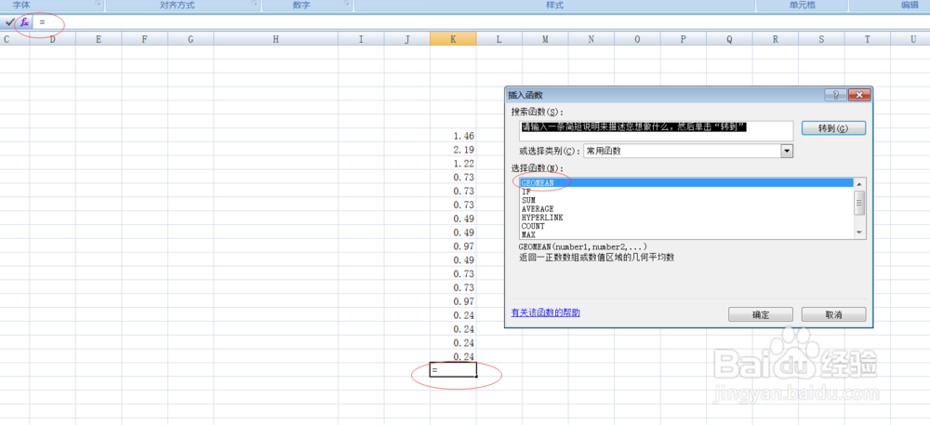Click the 搜索函数 description text box
This screenshot has height=425, width=930.
click(x=656, y=131)
